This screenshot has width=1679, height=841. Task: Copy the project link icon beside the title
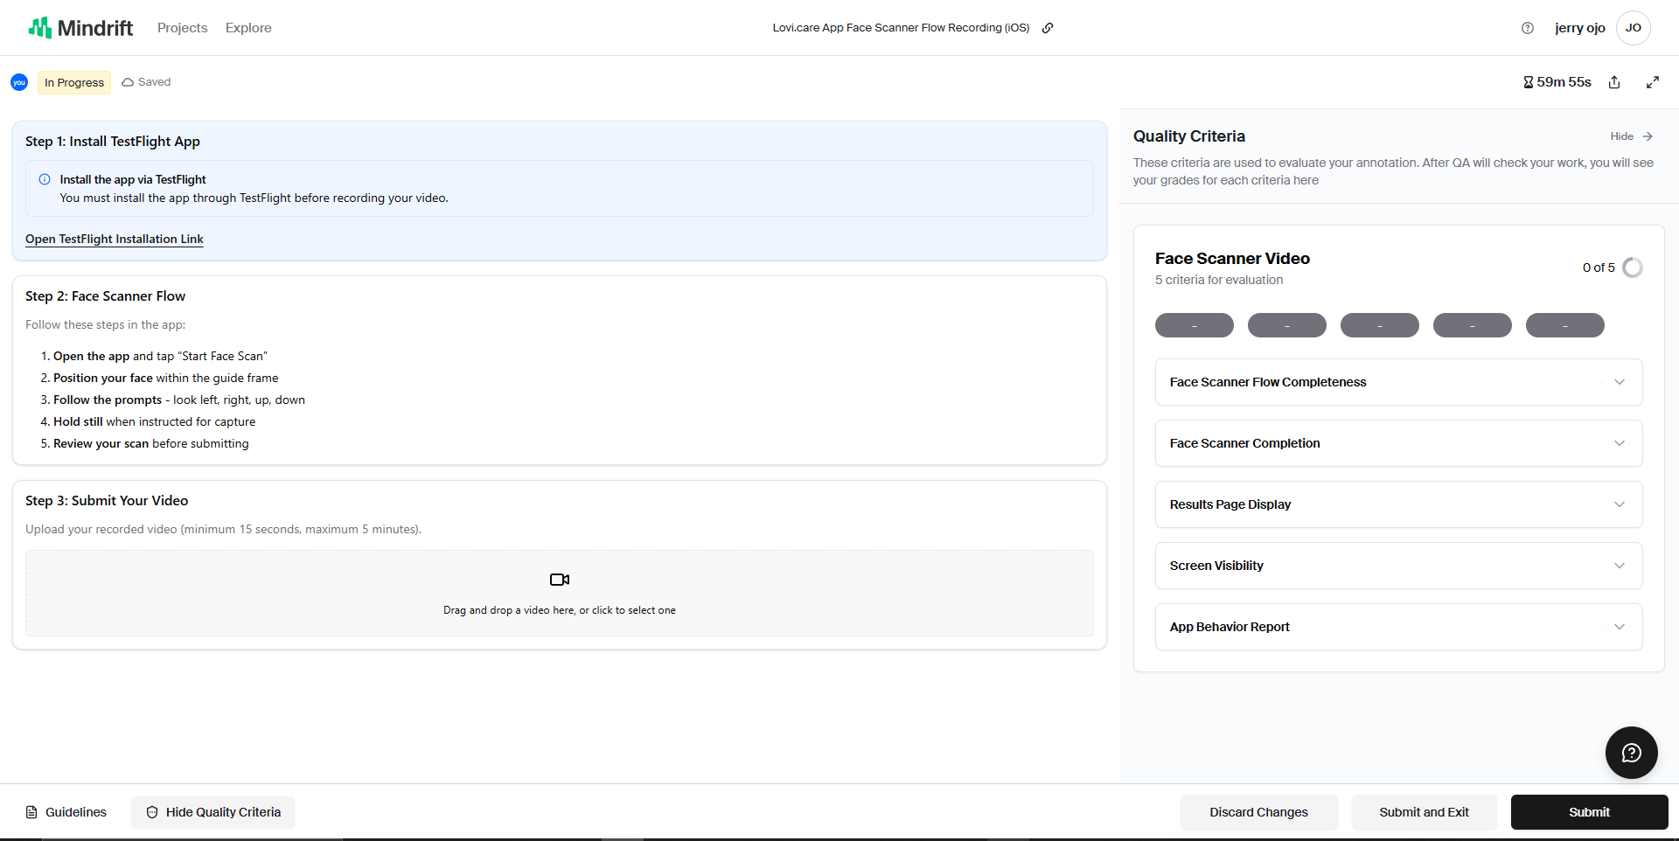[1048, 28]
